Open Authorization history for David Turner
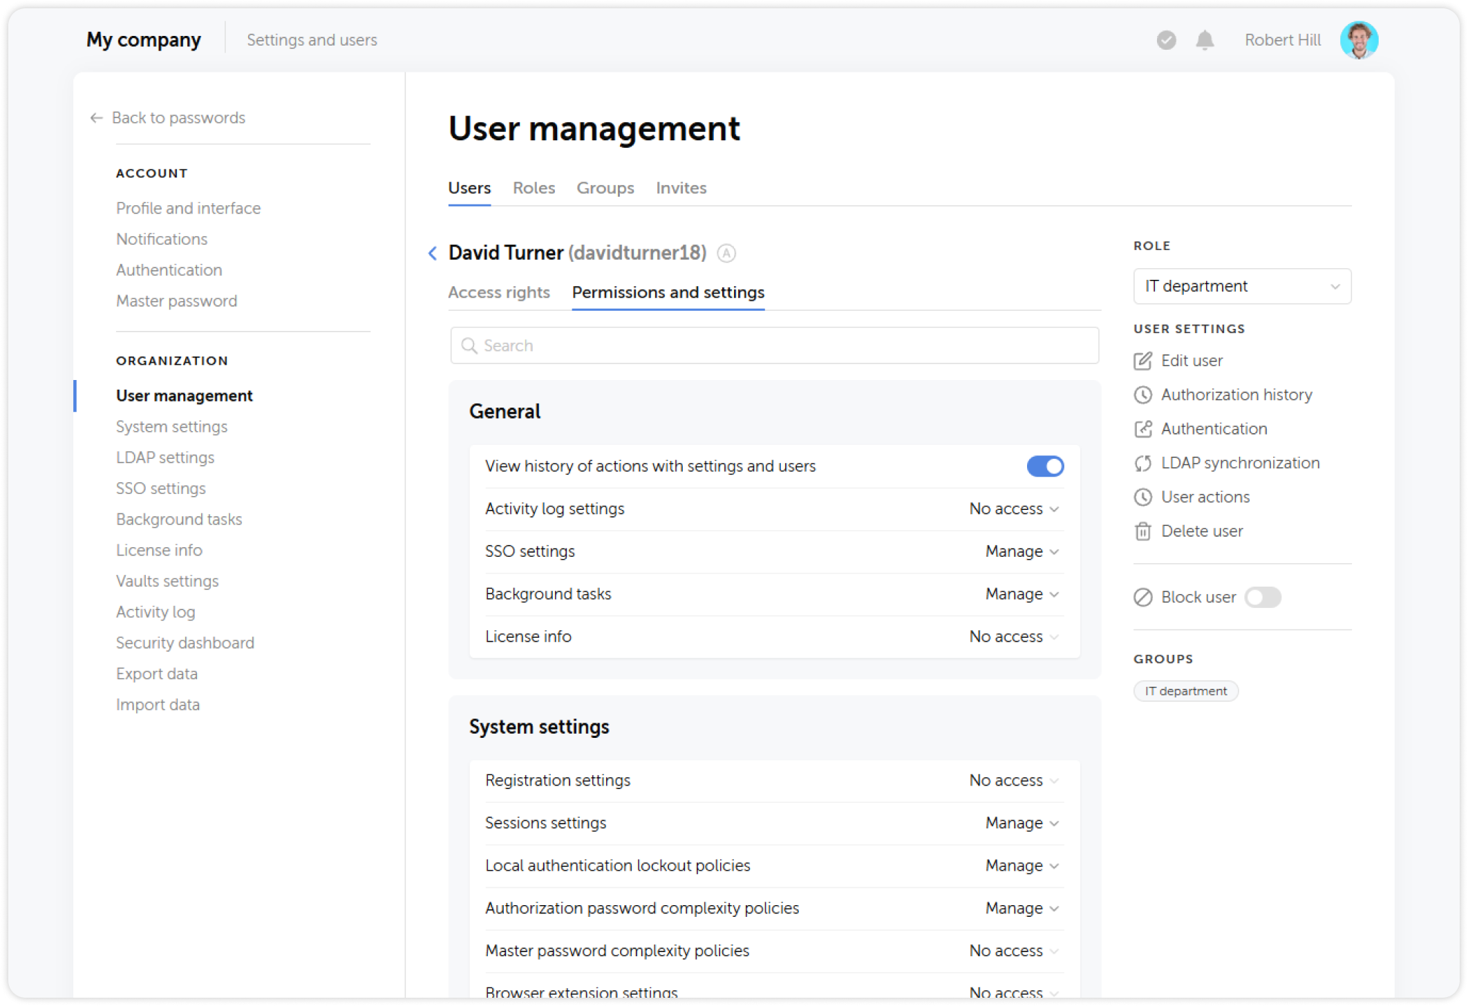Viewport: 1468px width, 1006px height. pyautogui.click(x=1236, y=395)
